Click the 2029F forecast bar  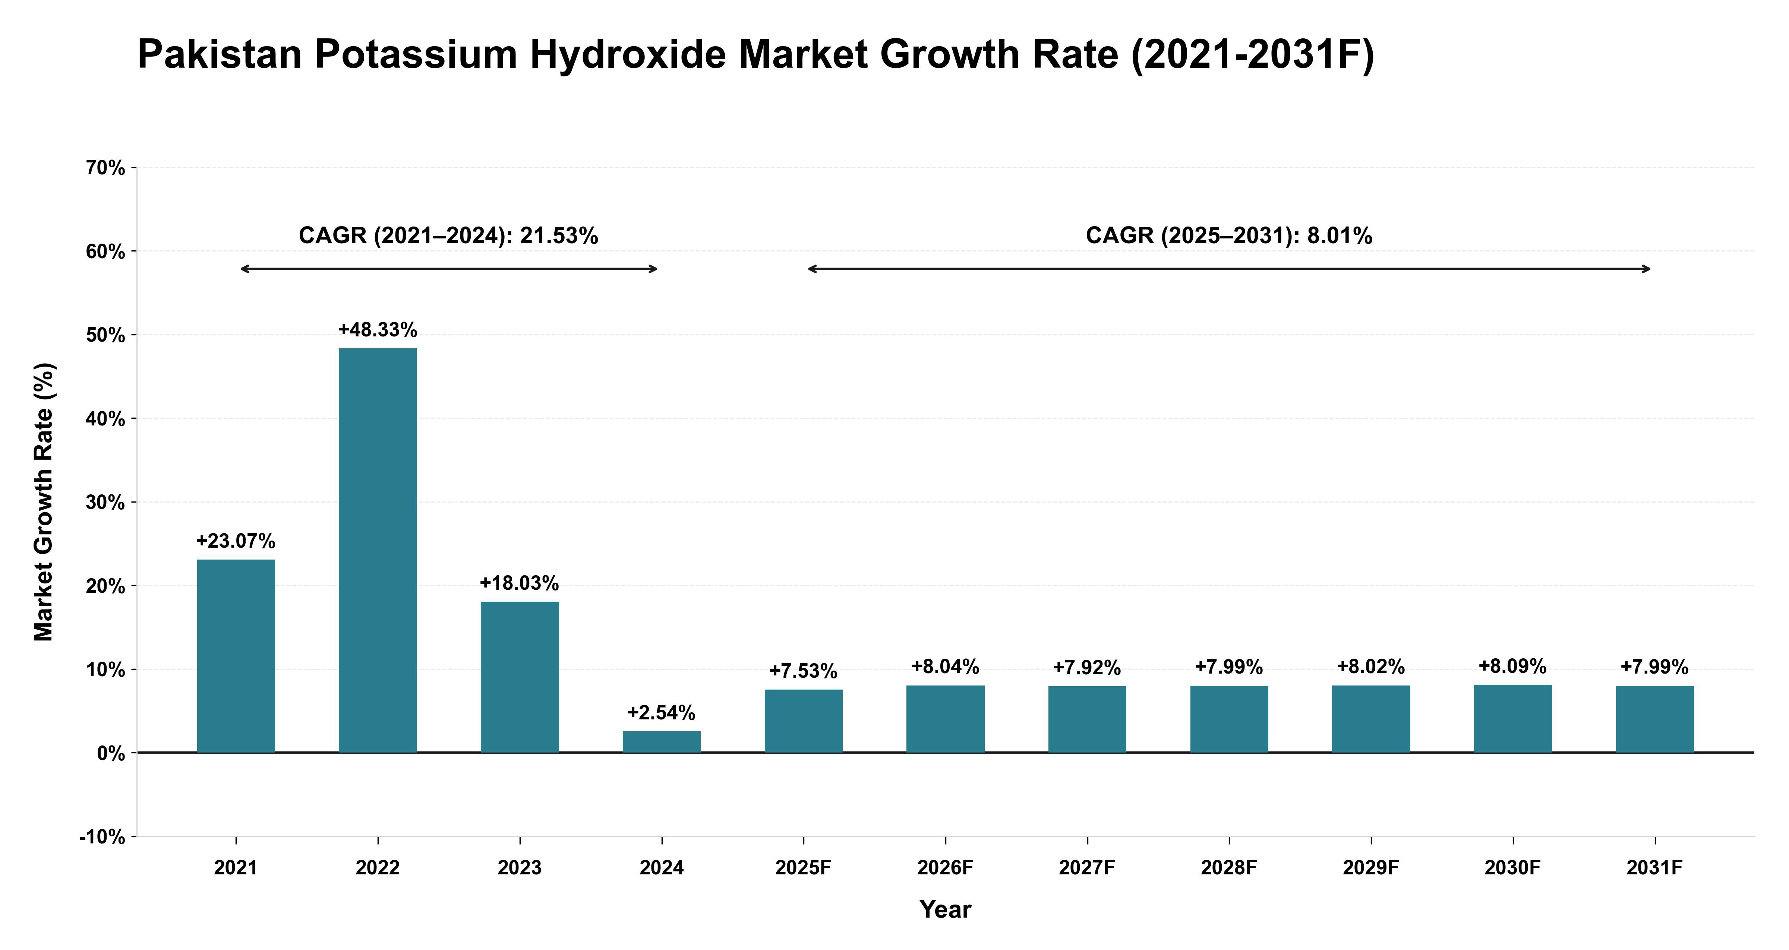click(x=1371, y=719)
